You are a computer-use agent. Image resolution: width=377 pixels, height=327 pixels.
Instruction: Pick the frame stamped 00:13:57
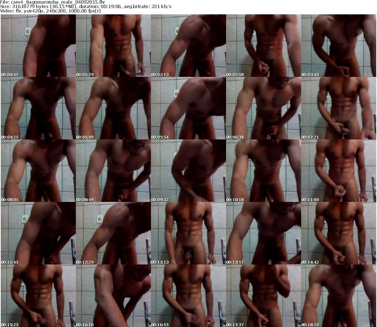click(264, 233)
